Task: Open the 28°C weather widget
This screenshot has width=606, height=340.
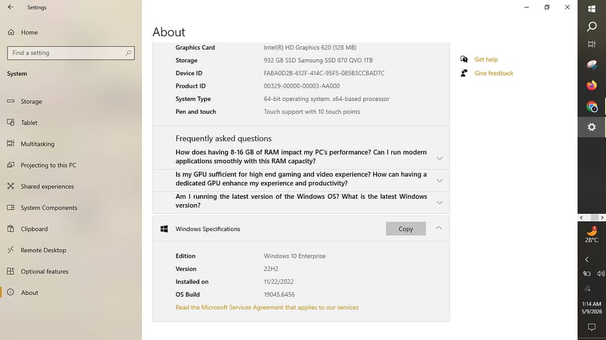Action: (x=591, y=235)
